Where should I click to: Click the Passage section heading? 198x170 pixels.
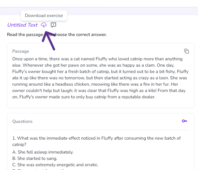21,51
